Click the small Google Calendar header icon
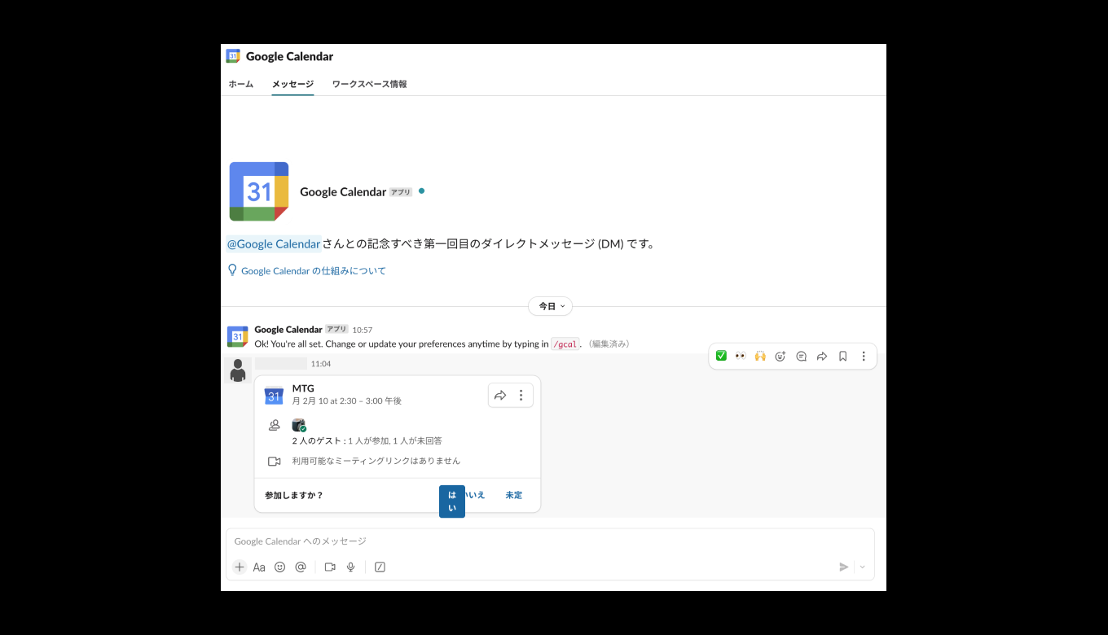 tap(233, 56)
